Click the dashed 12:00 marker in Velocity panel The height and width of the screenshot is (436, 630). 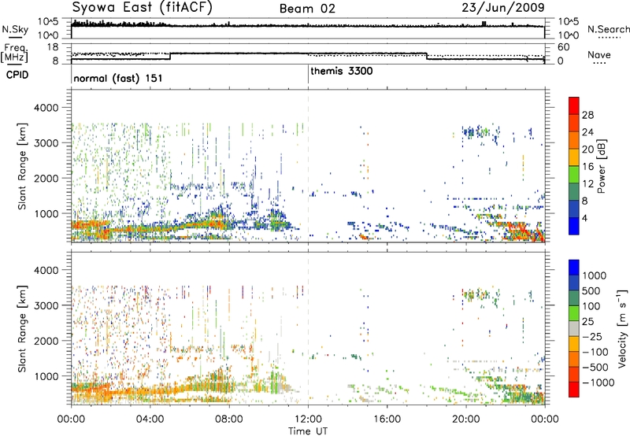point(308,327)
